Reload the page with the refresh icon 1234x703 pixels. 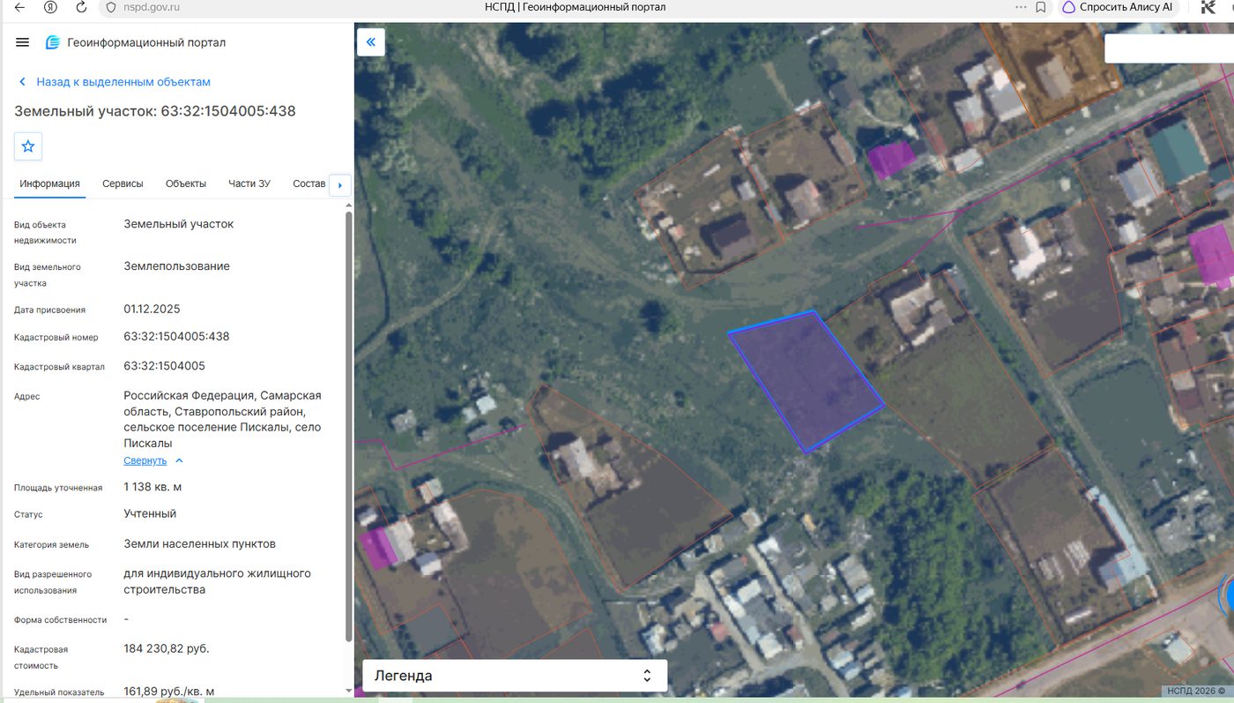click(x=81, y=7)
